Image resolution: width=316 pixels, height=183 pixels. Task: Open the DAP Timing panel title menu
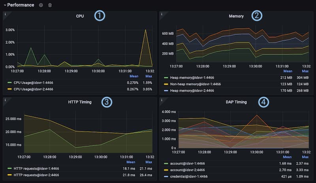point(236,102)
